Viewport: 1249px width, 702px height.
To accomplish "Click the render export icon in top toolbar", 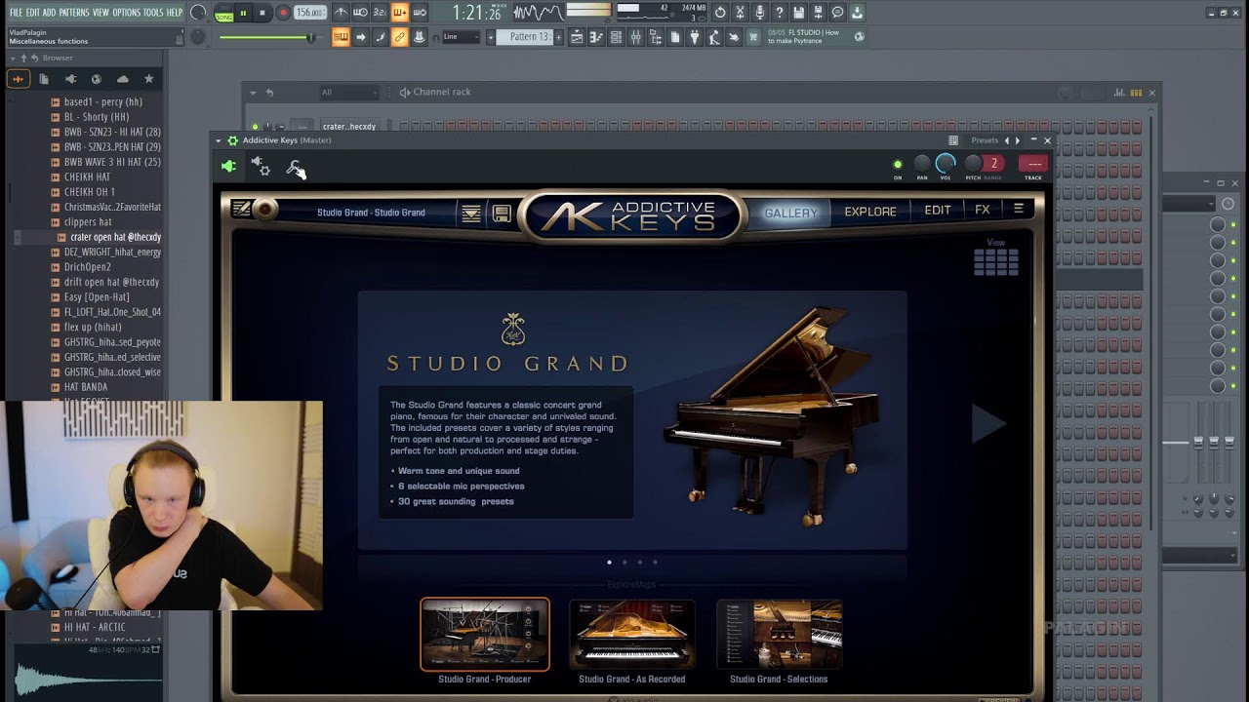I will (x=818, y=13).
